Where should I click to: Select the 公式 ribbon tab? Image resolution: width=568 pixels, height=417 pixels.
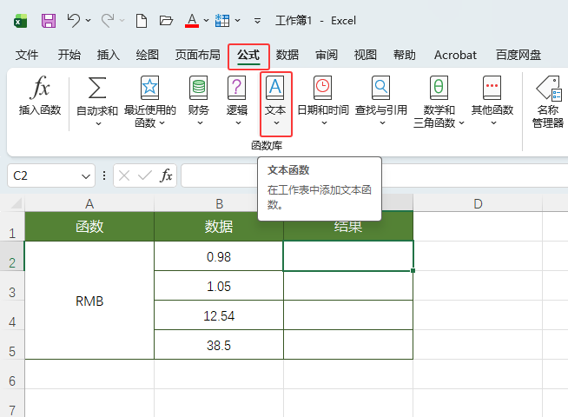(248, 56)
